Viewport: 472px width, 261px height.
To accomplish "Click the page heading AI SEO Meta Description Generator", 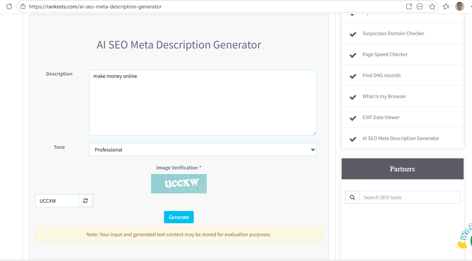I will pyautogui.click(x=179, y=45).
